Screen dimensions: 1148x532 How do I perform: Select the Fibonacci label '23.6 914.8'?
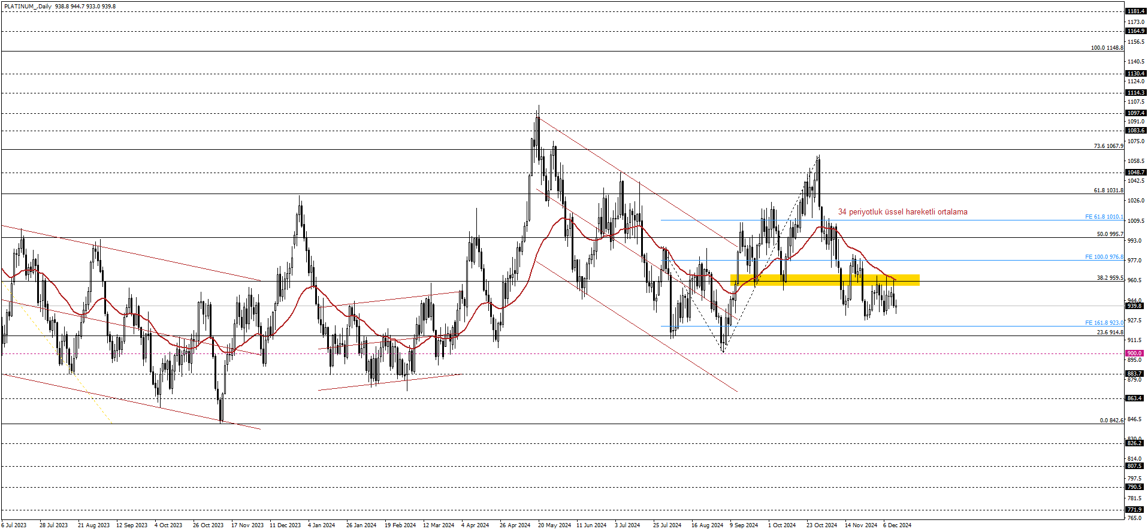click(x=1110, y=332)
